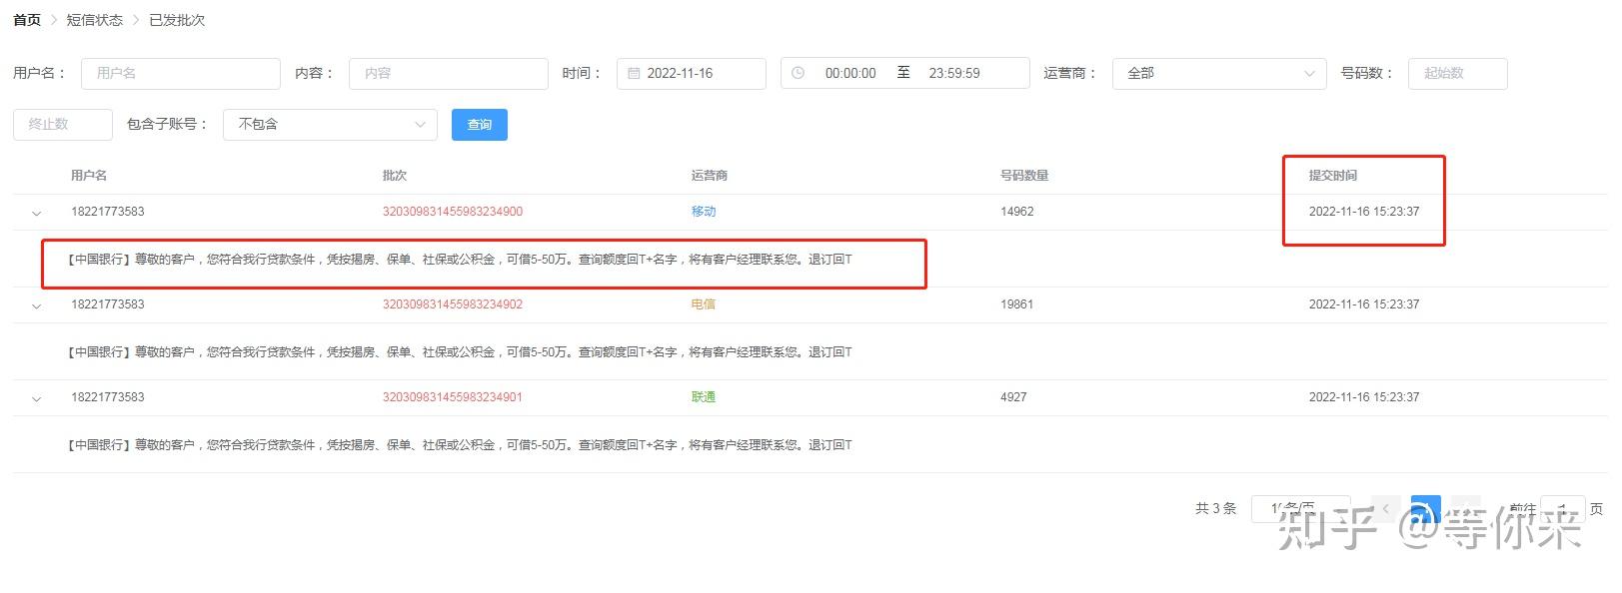The image size is (1622, 593).
Task: Click username 18221773583 in 电信 row
Action: tap(108, 304)
